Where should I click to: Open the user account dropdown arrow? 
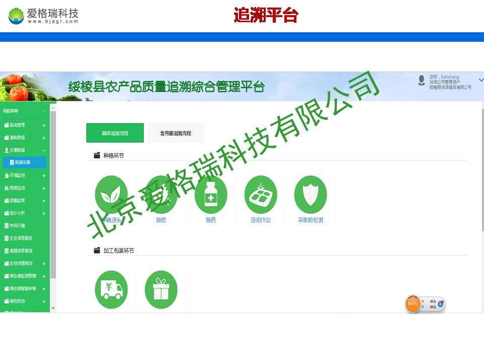tap(481, 80)
